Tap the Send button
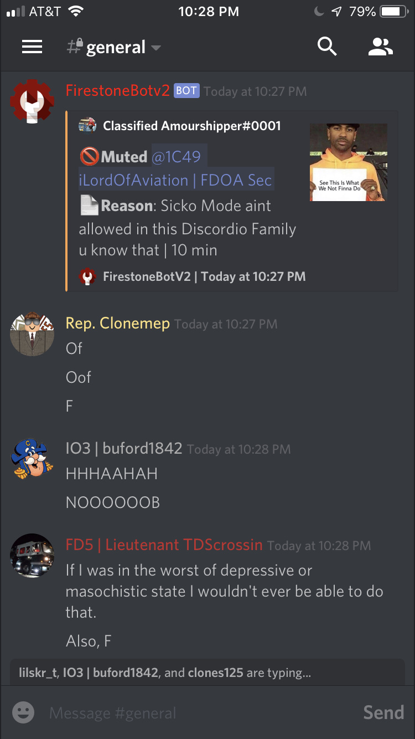This screenshot has height=739, width=415. pyautogui.click(x=383, y=712)
